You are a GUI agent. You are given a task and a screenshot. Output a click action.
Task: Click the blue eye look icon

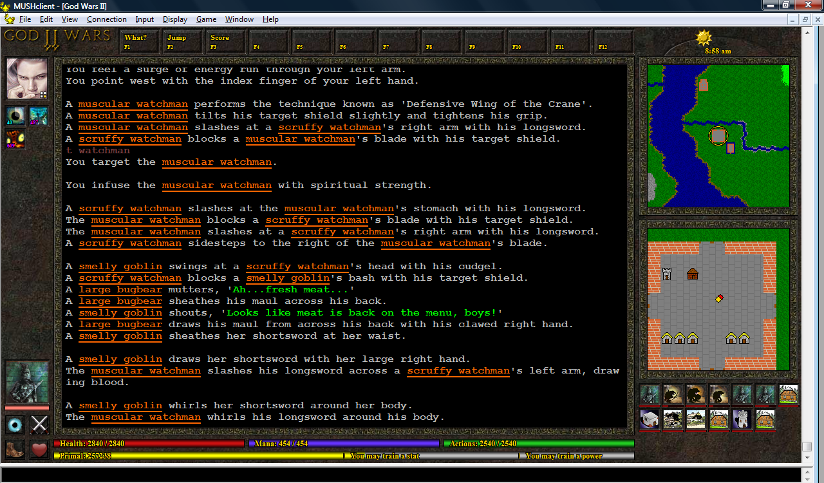point(15,424)
